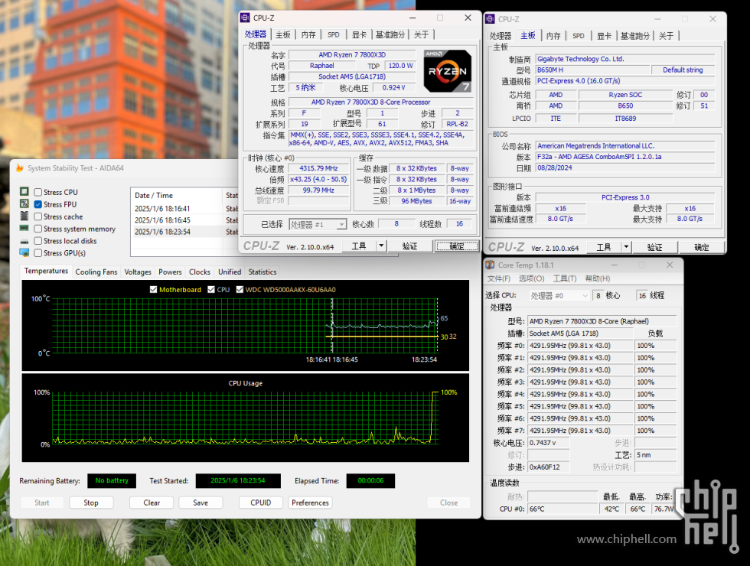Select the Clocks tab in AIDA64

click(x=200, y=272)
